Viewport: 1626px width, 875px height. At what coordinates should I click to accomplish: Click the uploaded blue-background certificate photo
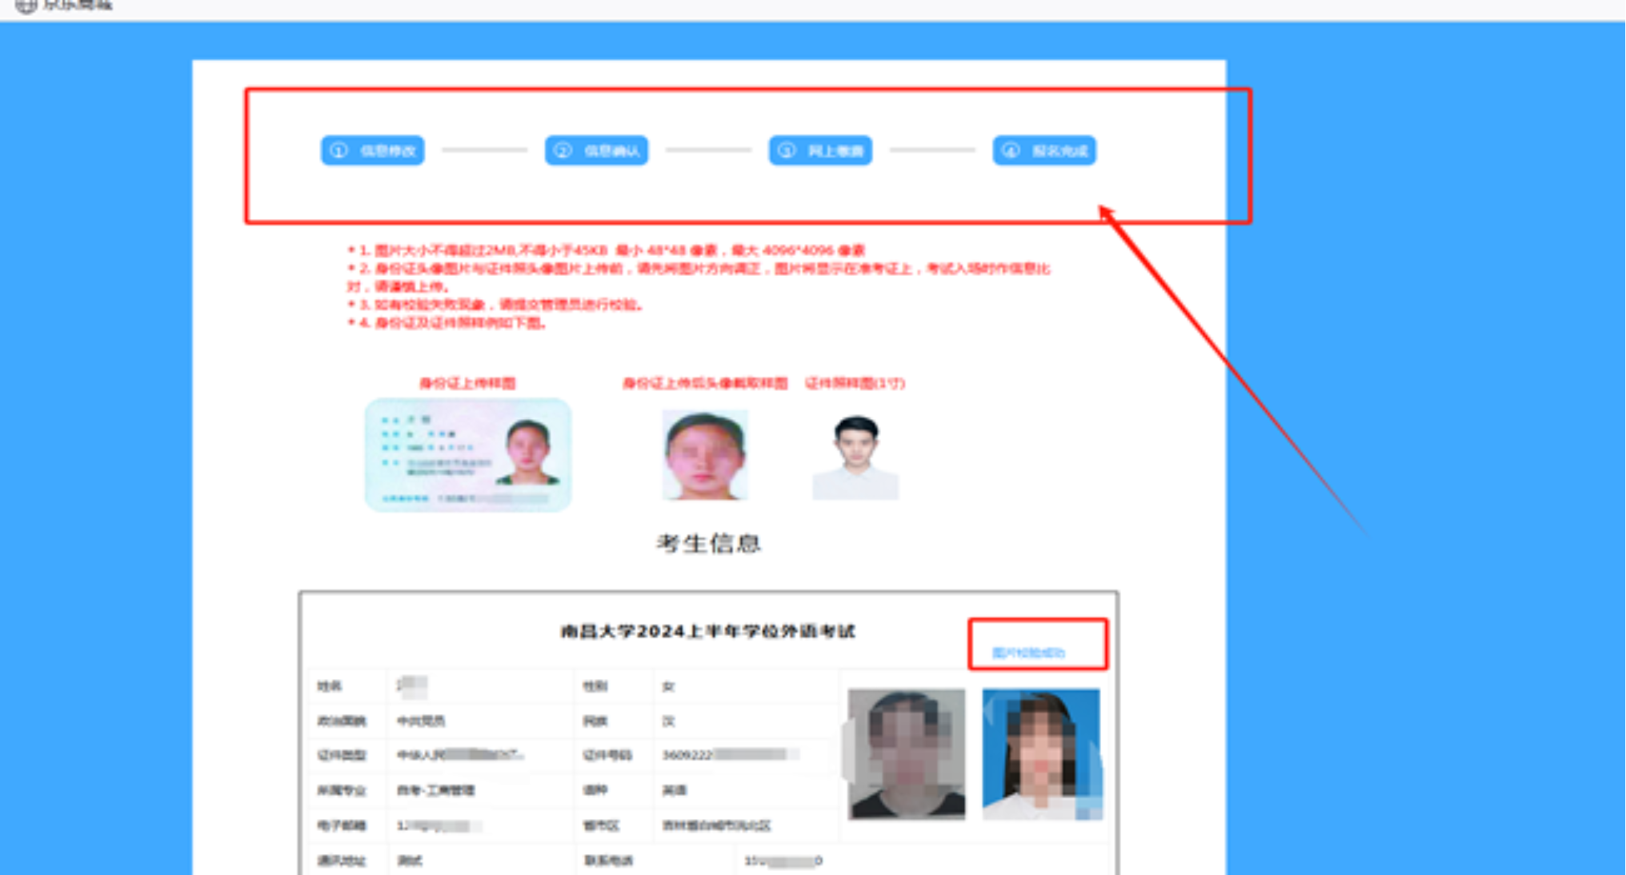[x=1041, y=753]
